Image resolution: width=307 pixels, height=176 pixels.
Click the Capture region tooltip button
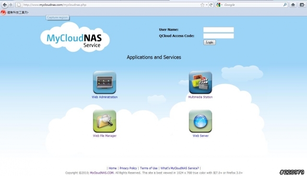pyautogui.click(x=58, y=17)
